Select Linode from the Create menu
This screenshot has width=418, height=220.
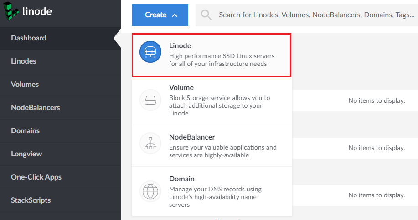tap(212, 55)
